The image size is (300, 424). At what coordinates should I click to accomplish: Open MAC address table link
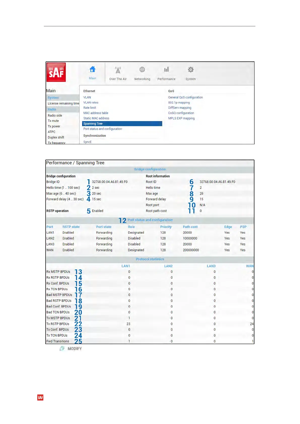(96, 113)
